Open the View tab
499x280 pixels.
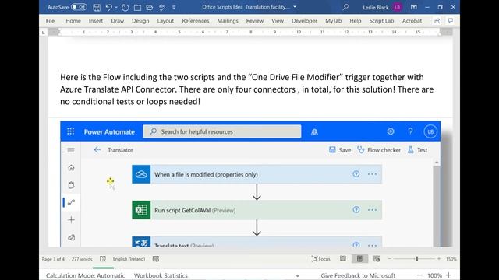click(x=278, y=21)
